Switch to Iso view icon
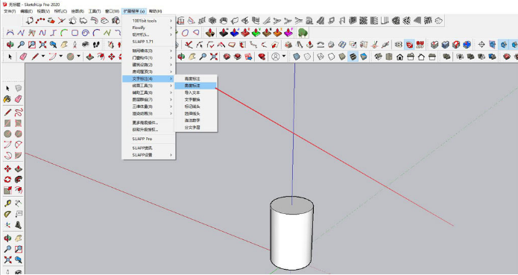The image size is (518, 275). 379,57
